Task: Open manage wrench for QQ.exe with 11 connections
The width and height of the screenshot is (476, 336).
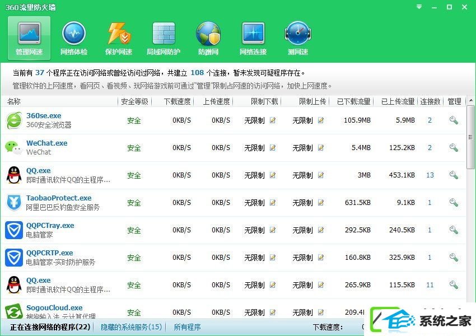Action: pyautogui.click(x=454, y=284)
